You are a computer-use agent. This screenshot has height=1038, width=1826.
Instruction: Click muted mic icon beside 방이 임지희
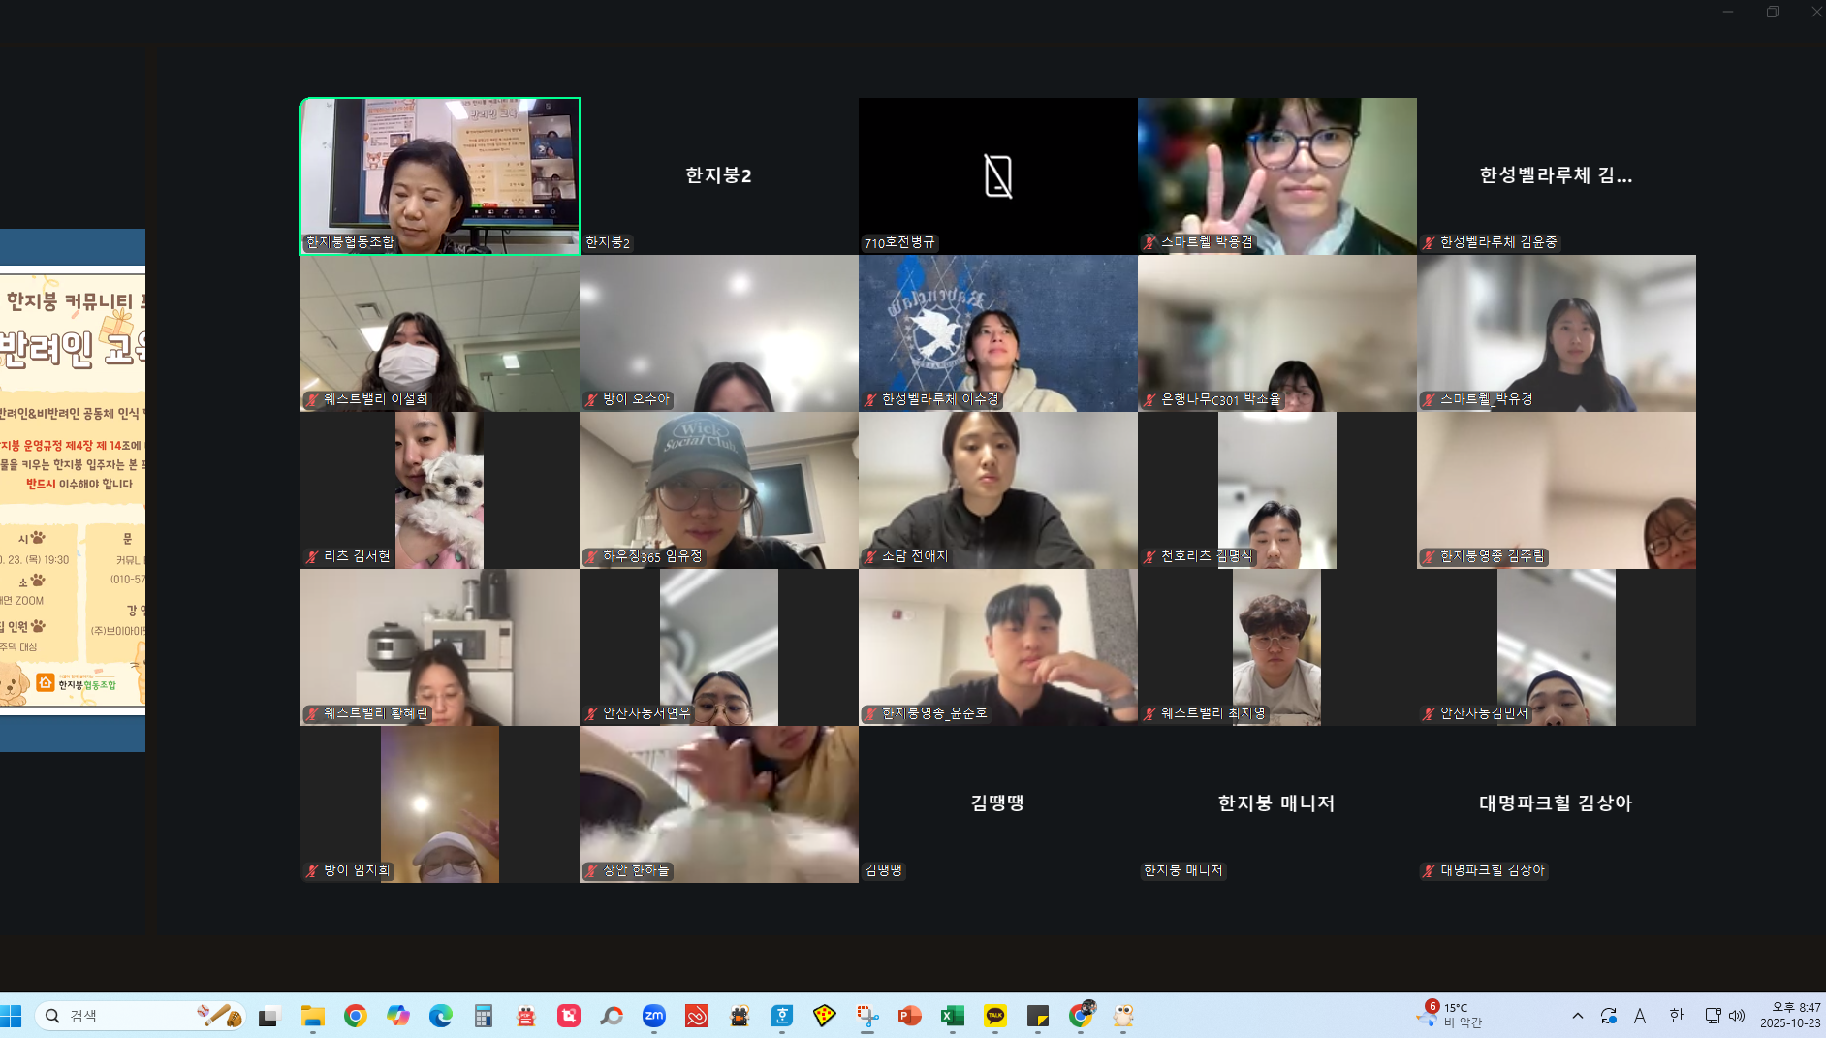tap(312, 870)
